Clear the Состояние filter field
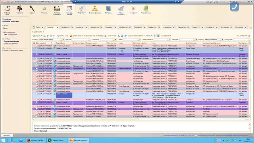 click(115, 40)
